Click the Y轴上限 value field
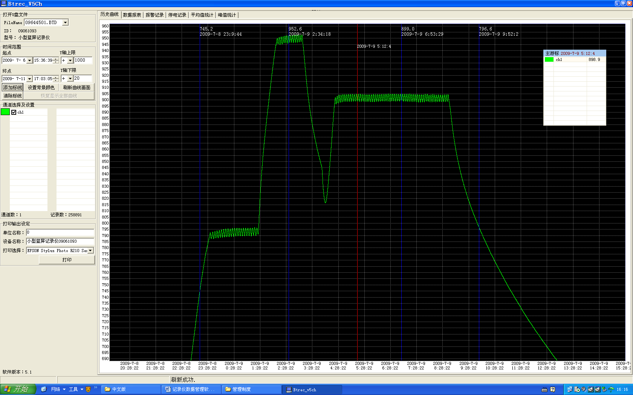This screenshot has height=395, width=633. click(x=83, y=60)
